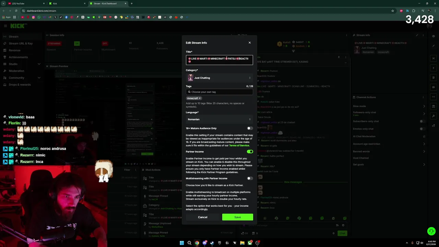Go back to the previous page
439x247 pixels.
pos(4,11)
